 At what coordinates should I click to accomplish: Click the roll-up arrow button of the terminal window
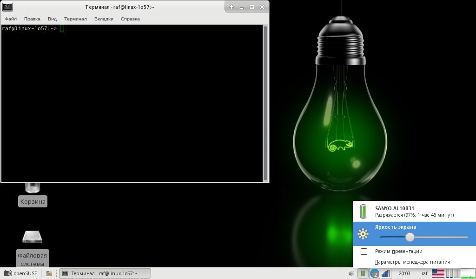click(231, 7)
